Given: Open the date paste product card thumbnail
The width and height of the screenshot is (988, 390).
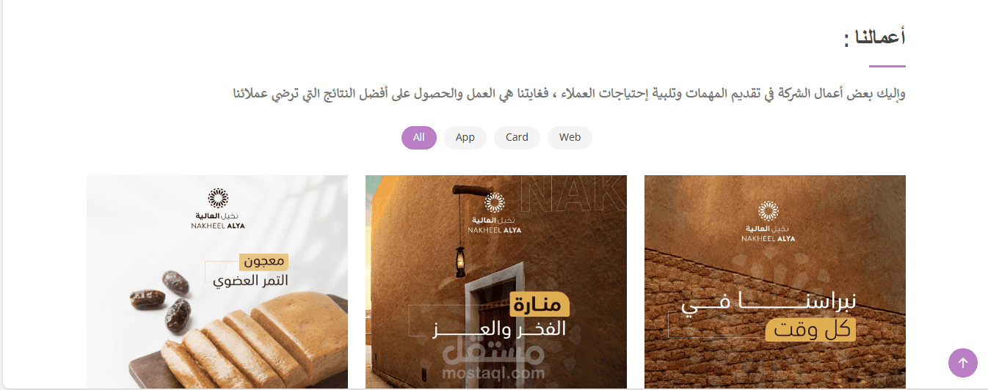Looking at the screenshot, I should click(x=217, y=282).
